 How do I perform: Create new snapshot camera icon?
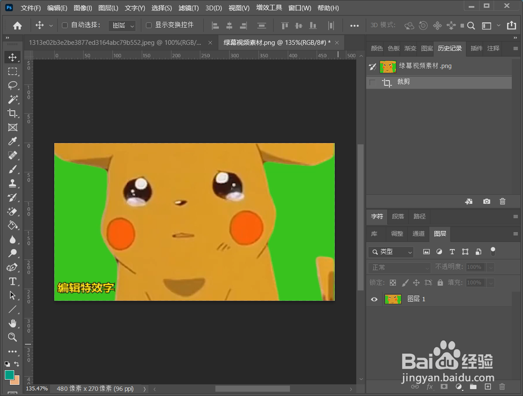click(x=486, y=201)
